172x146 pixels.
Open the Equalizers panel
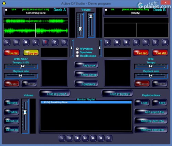[x=86, y=83]
